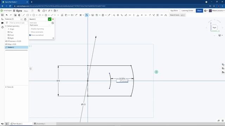The width and height of the screenshot is (225, 126).
Task: Expand trim tool dropdown arrow
Action: 83,15
